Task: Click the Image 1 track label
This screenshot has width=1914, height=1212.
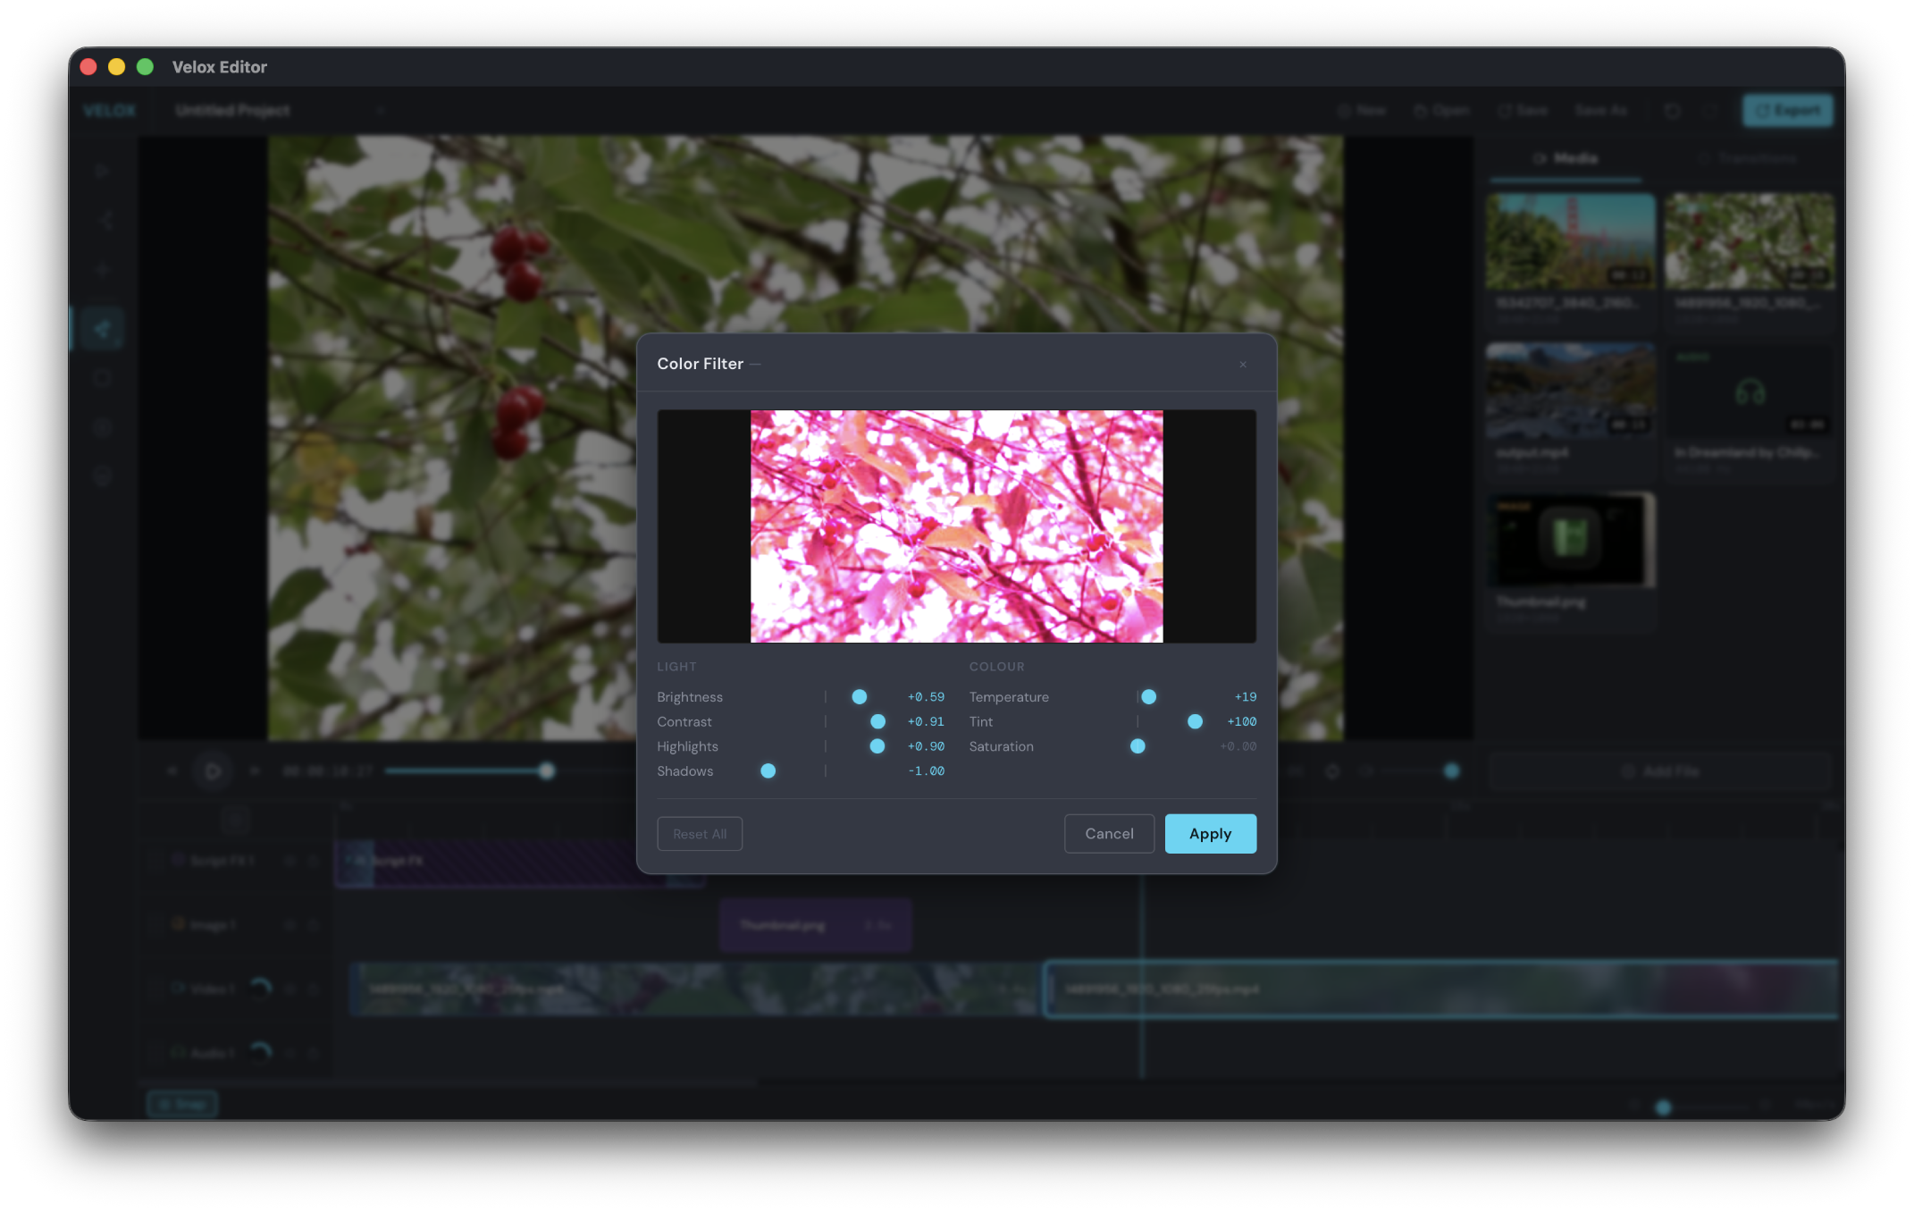Action: tap(213, 925)
